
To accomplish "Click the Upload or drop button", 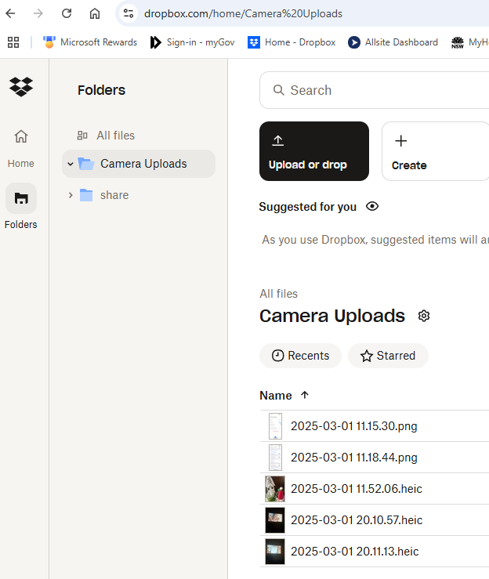I will [x=313, y=151].
